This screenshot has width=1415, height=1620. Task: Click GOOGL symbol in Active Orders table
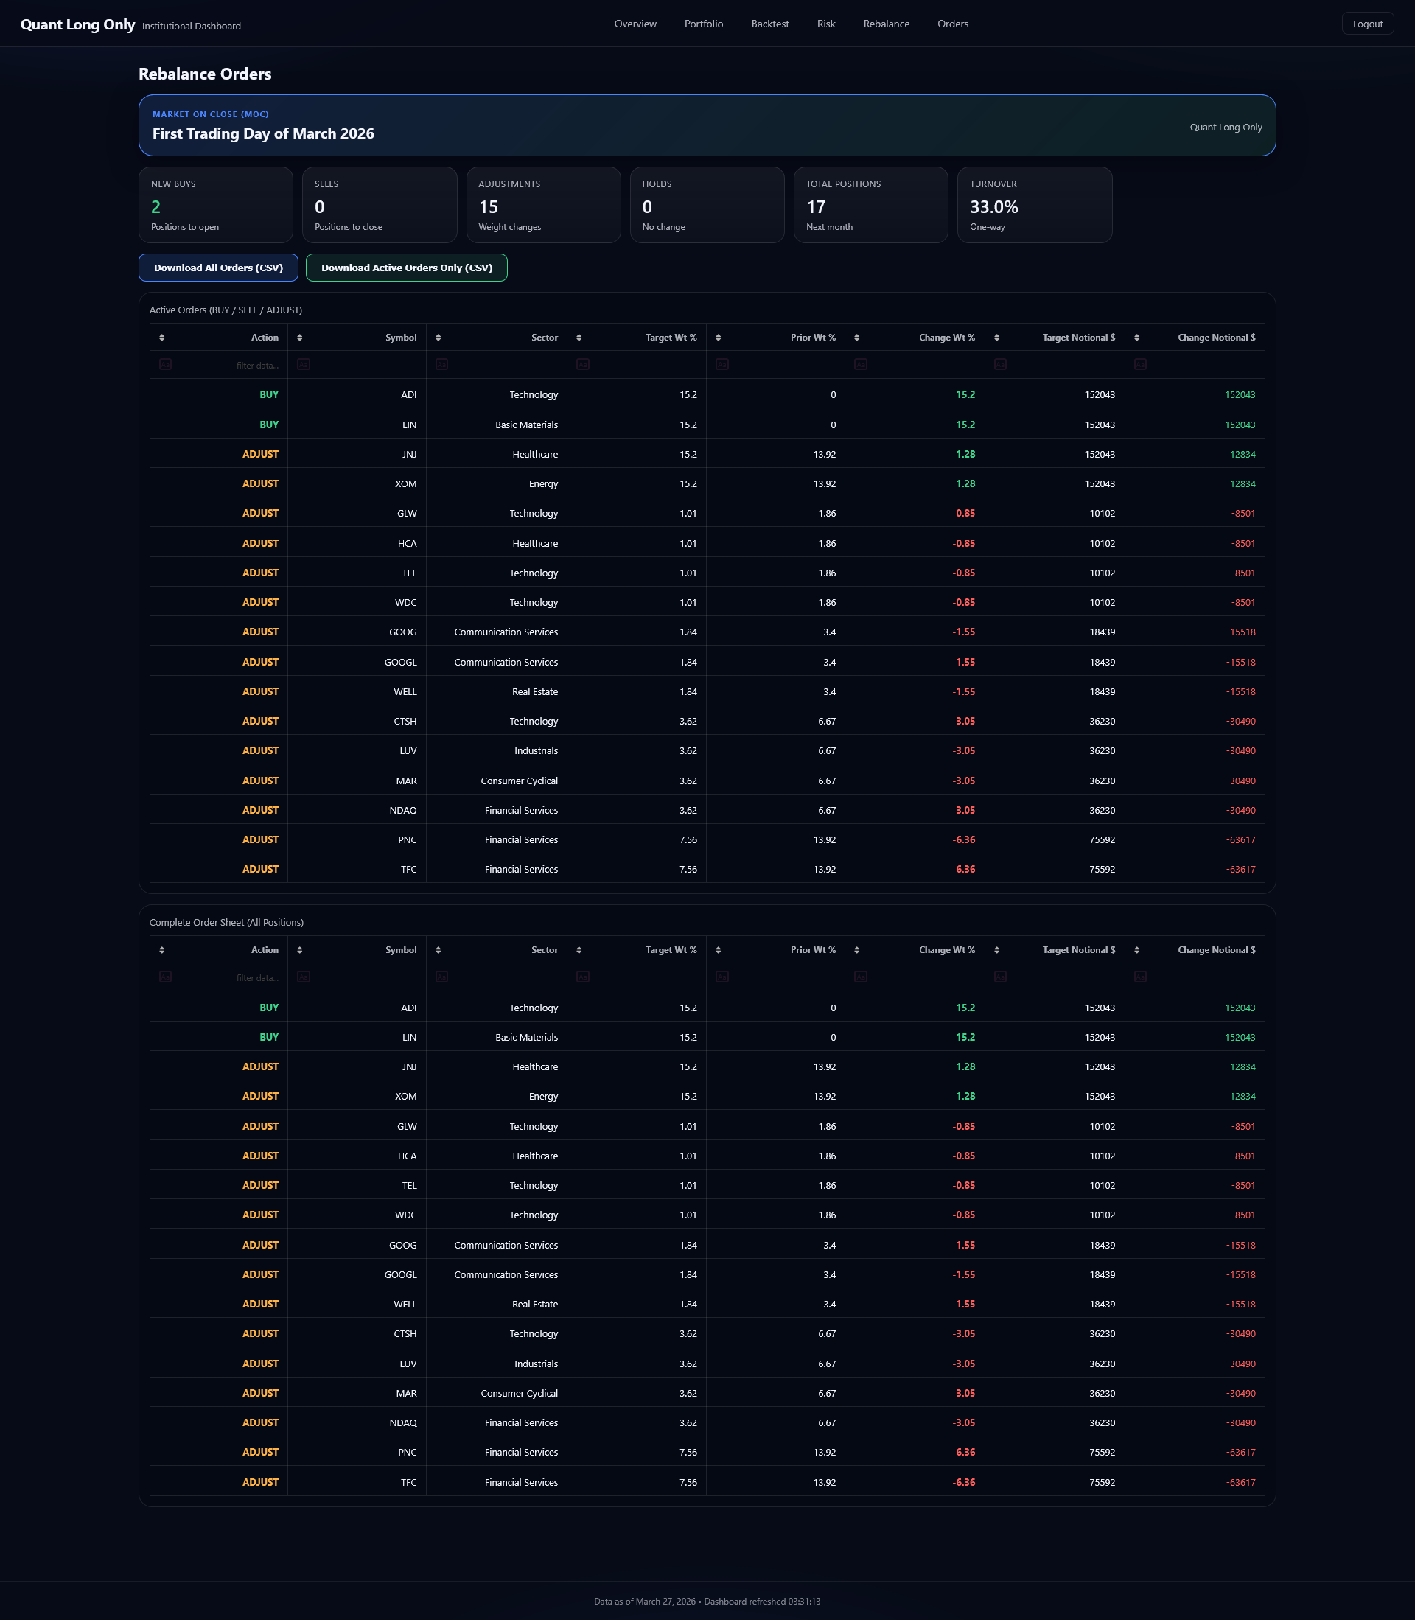[400, 663]
